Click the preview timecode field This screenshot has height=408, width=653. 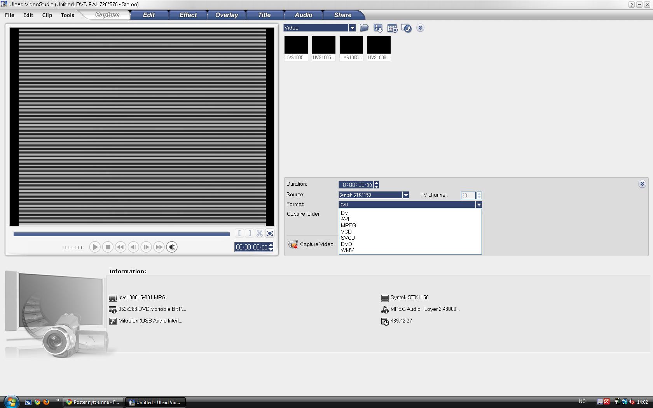tap(251, 247)
